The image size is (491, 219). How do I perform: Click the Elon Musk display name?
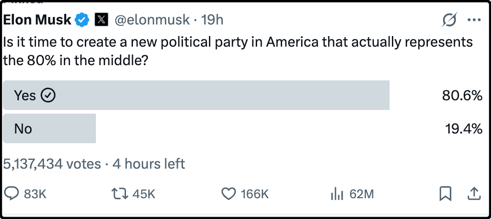point(38,20)
